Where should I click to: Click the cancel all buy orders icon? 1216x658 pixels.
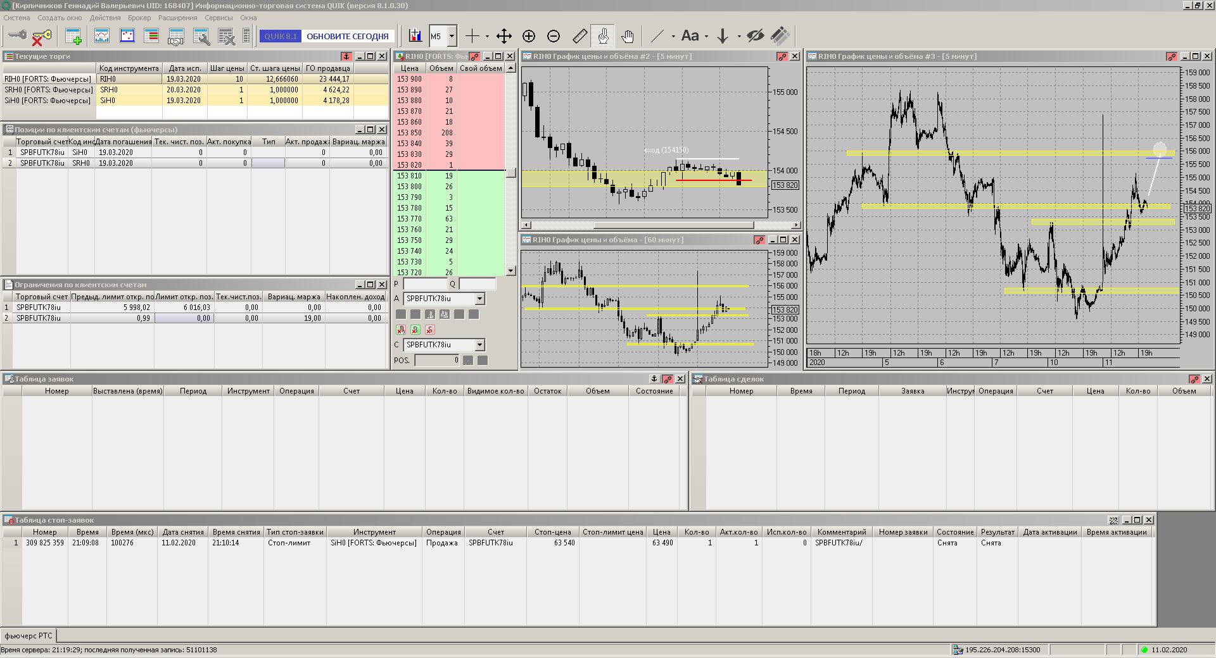(415, 330)
